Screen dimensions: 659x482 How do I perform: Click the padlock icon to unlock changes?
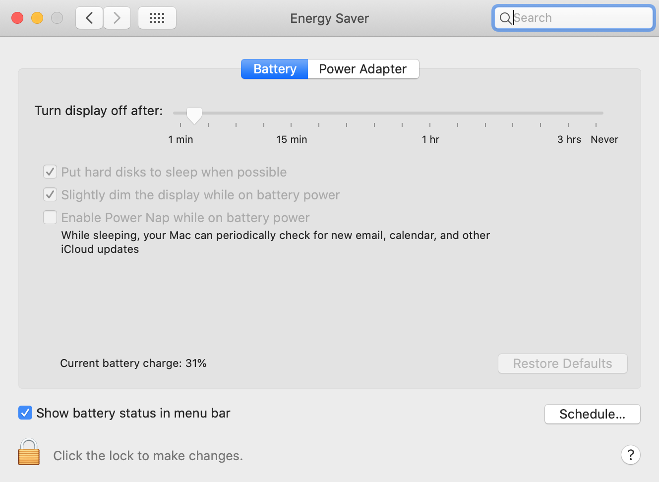pyautogui.click(x=29, y=452)
